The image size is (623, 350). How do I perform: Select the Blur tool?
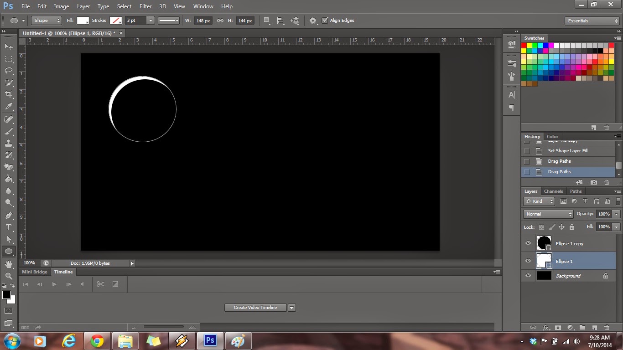[x=9, y=190]
